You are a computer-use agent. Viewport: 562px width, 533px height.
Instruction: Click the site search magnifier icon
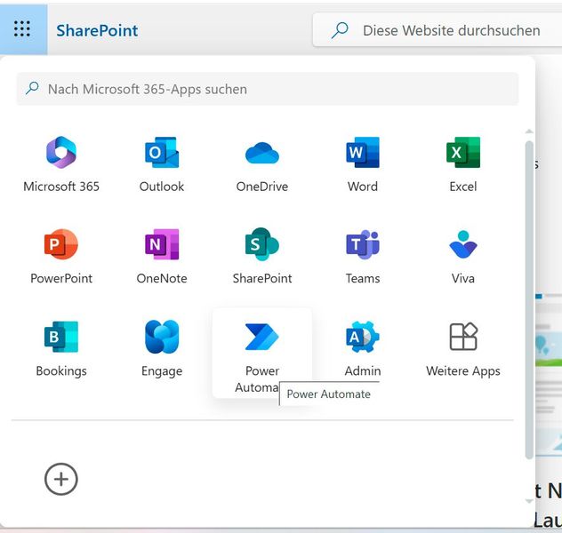click(340, 30)
